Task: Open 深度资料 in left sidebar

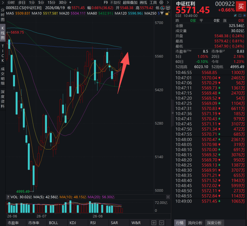Action: tap(3, 99)
